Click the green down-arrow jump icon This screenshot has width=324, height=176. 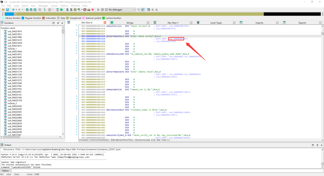point(45,10)
